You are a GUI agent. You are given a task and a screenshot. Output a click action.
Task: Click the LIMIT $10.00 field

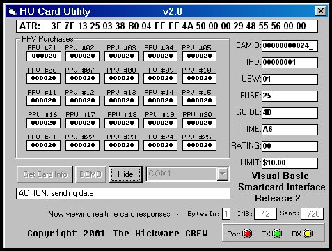pyautogui.click(x=290, y=163)
